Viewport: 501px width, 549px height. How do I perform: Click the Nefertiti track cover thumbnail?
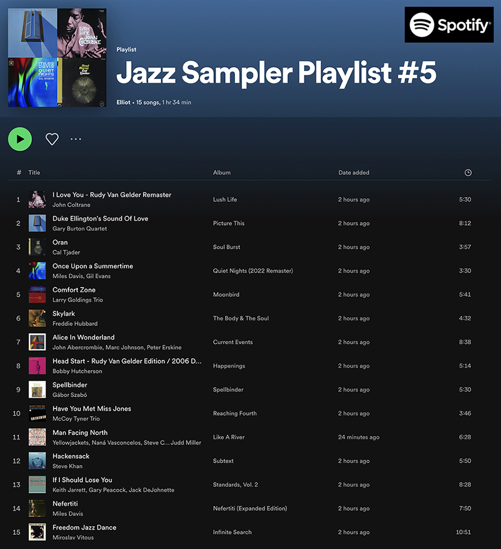(x=37, y=508)
